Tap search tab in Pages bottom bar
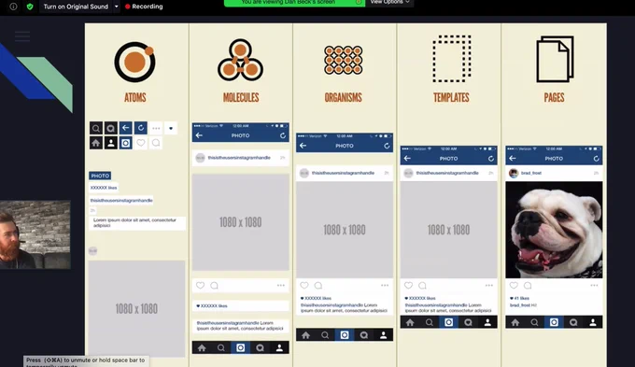 coord(534,322)
